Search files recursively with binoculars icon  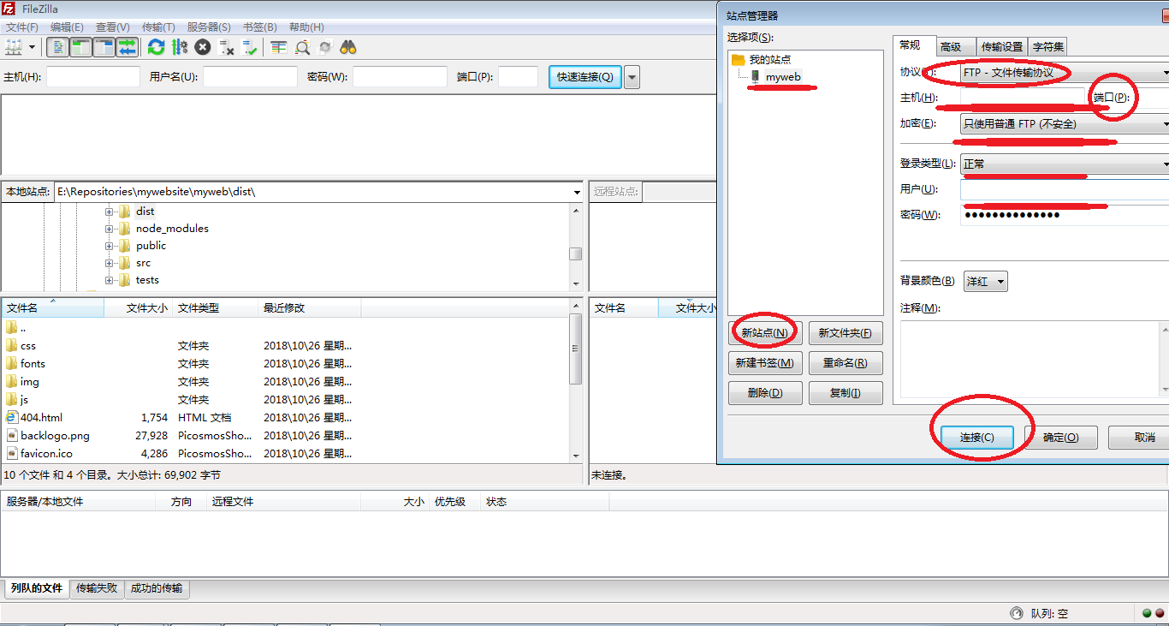click(x=348, y=47)
